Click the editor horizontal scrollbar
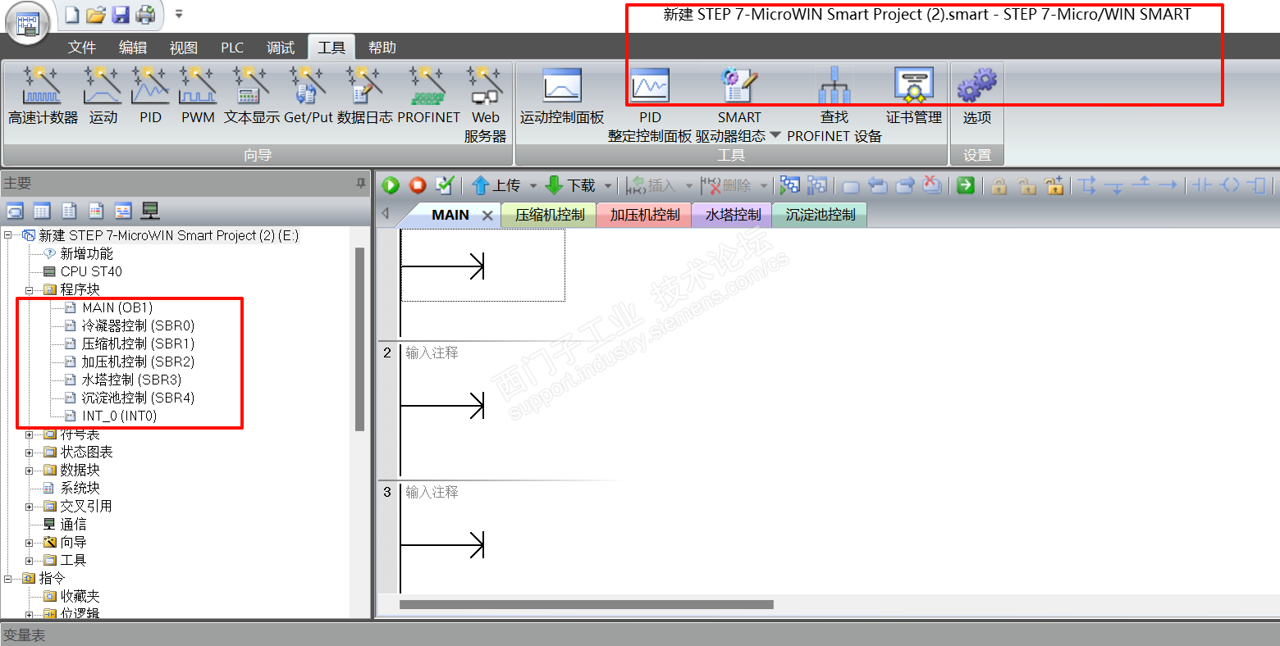This screenshot has height=646, width=1280. tap(587, 604)
